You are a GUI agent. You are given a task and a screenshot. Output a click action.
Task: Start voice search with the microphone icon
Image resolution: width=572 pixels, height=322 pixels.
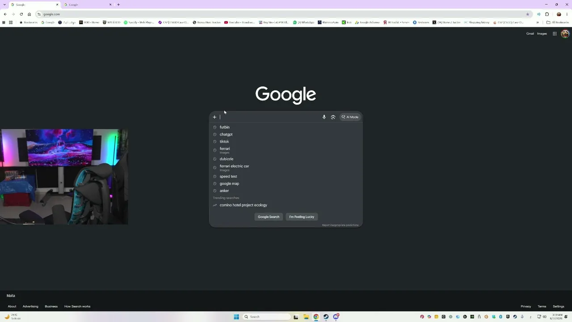point(324,117)
